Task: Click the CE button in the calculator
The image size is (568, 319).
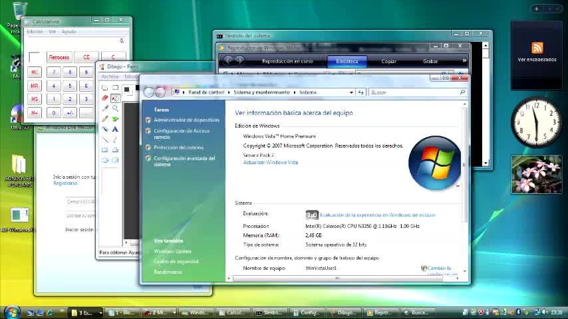Action: (x=86, y=57)
